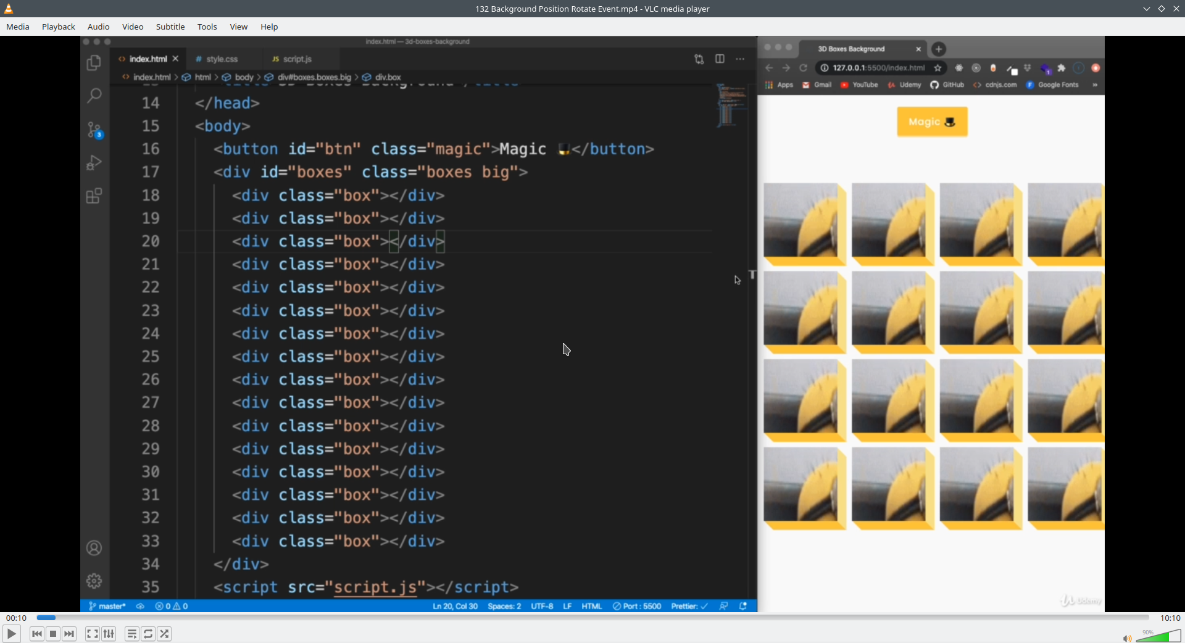Toggle VLC fullscreen mode

93,634
